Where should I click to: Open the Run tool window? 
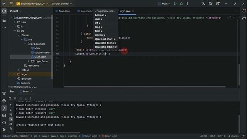tap(4, 108)
